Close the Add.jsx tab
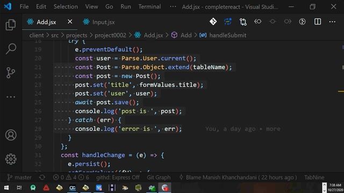 70,21
